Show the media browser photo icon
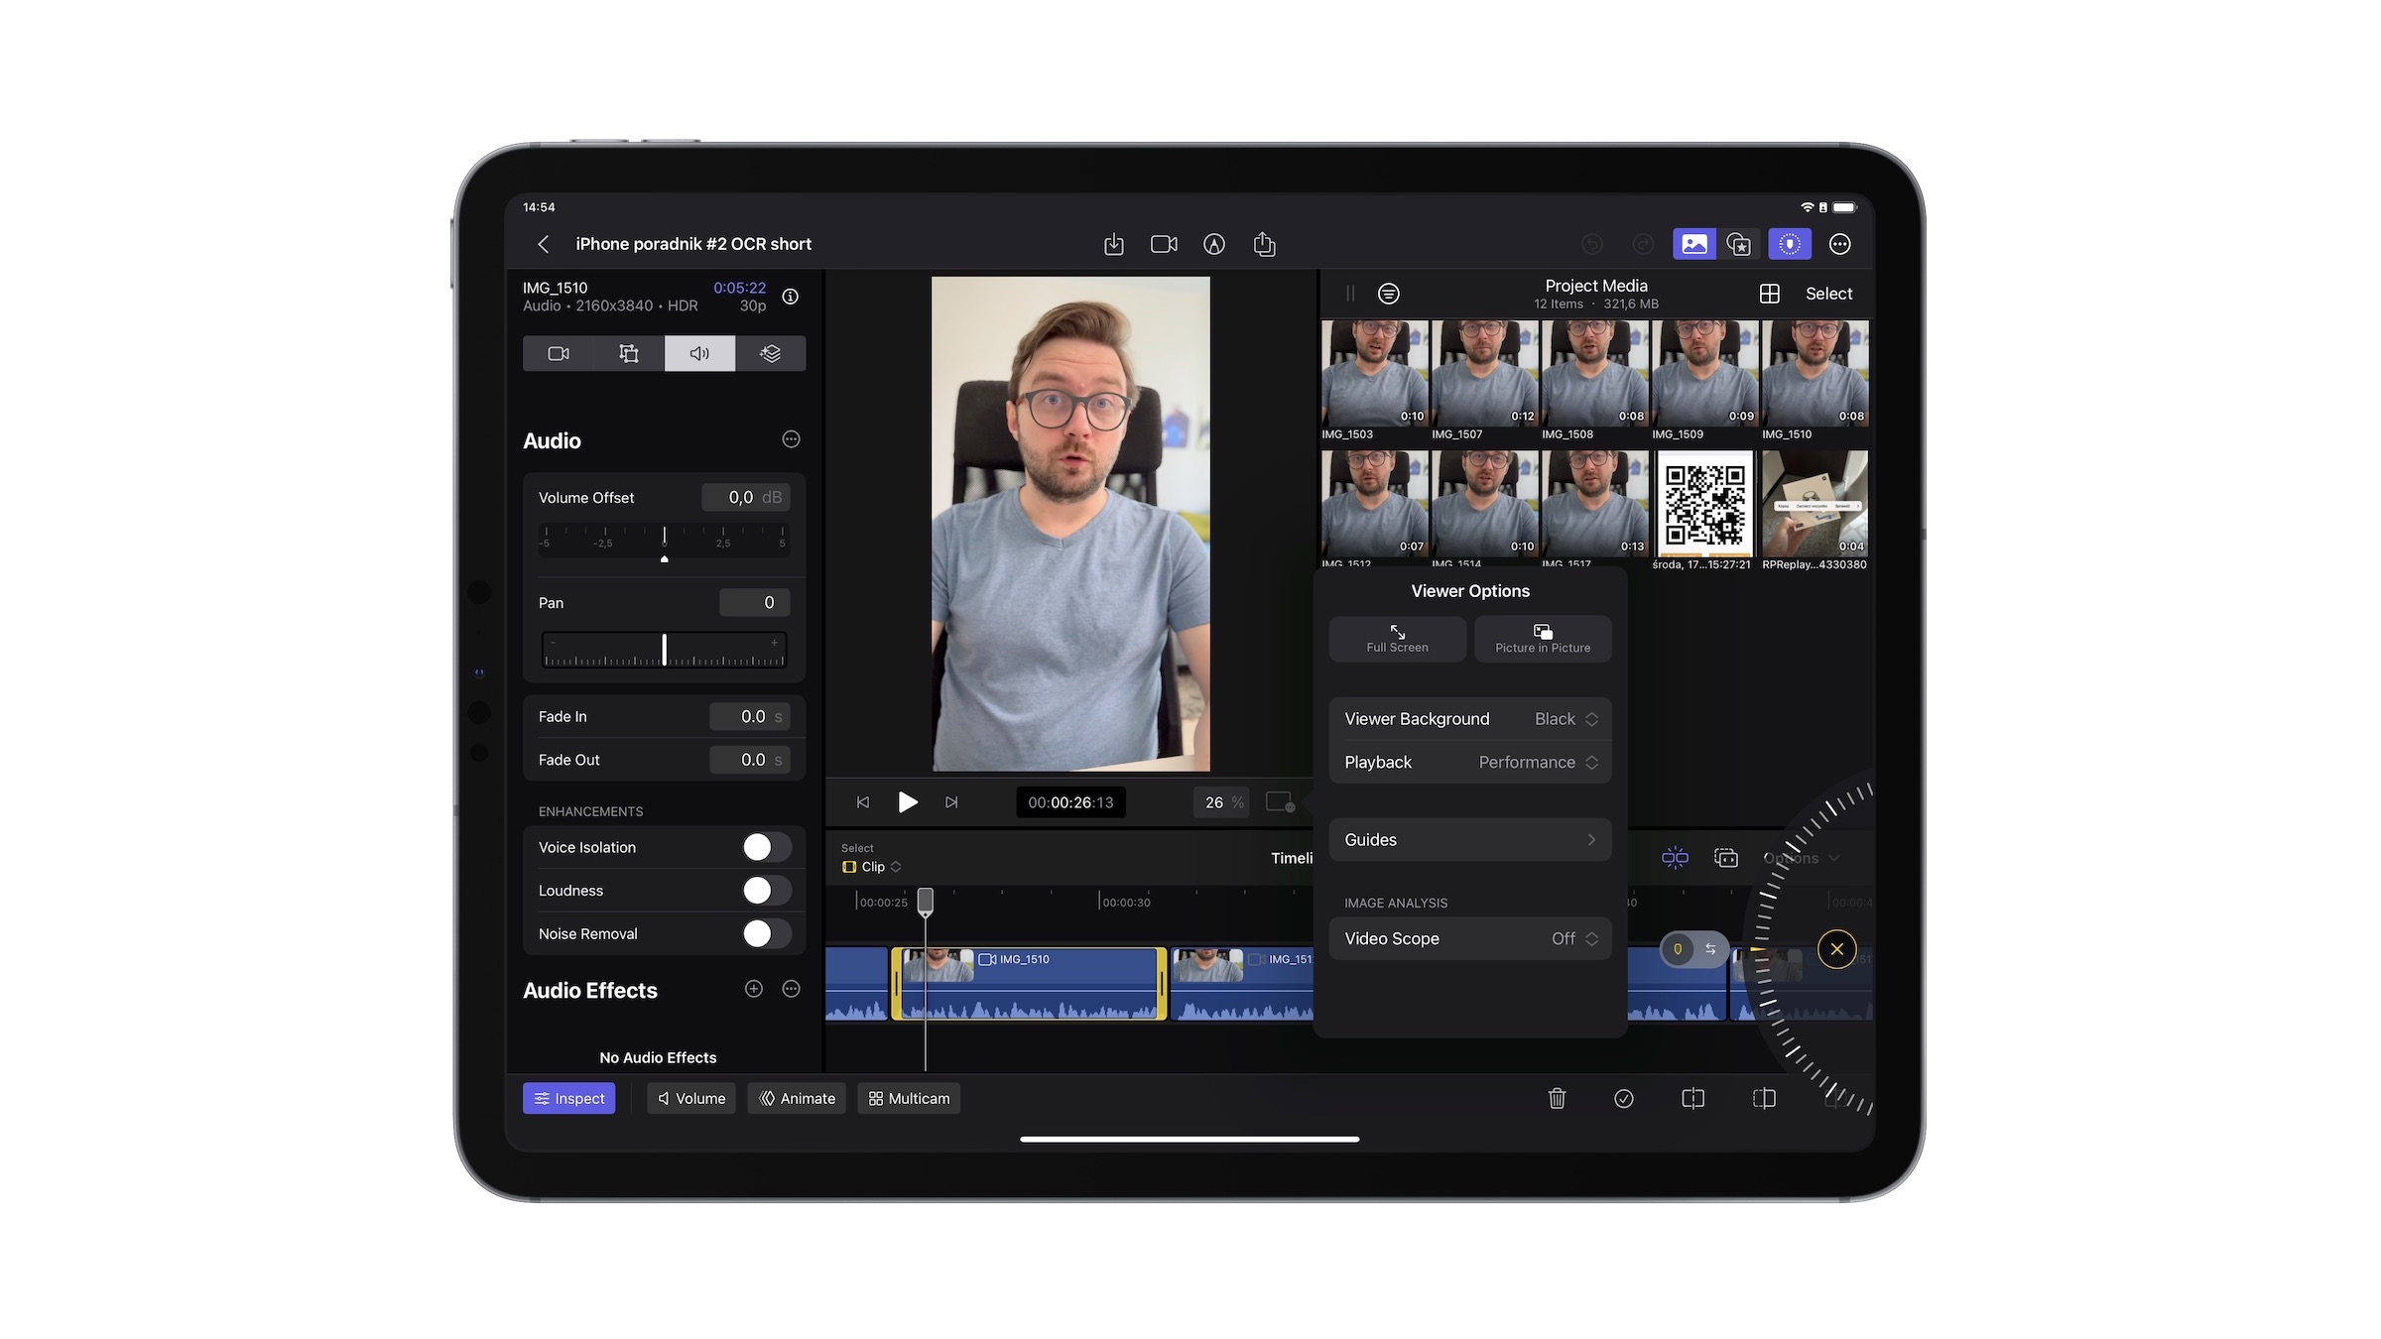2381x1339 pixels. (x=1693, y=244)
